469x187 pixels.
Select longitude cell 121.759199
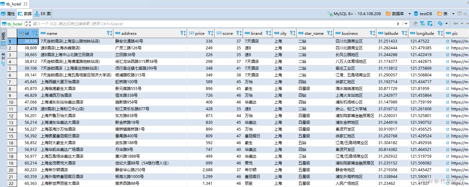(426, 102)
